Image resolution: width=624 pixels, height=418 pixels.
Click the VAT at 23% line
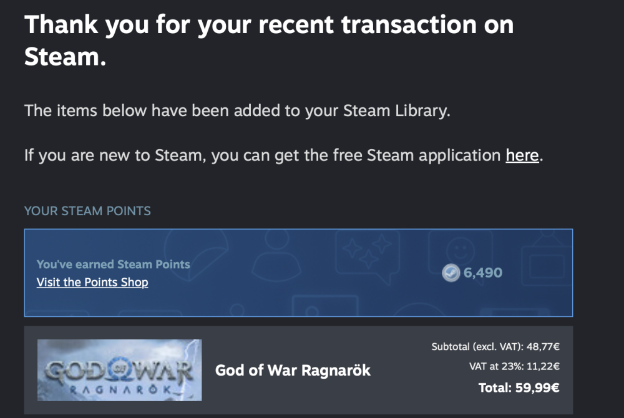coord(514,366)
